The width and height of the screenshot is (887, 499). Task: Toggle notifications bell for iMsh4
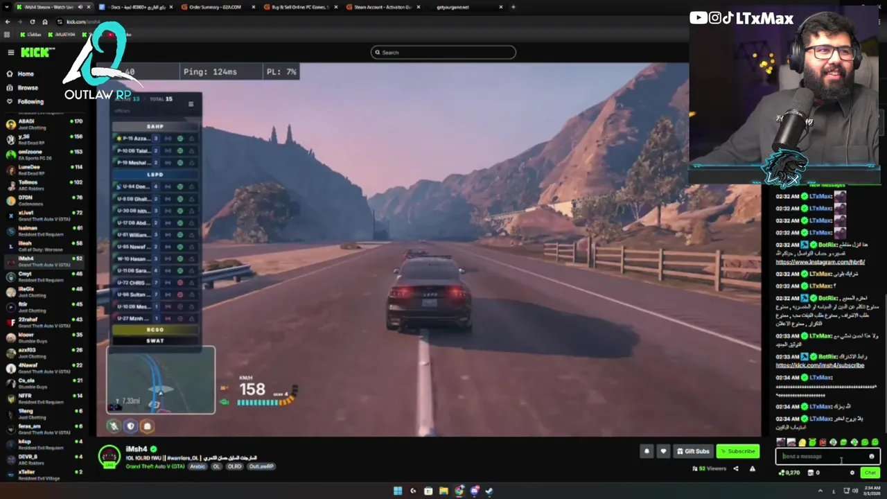pyautogui.click(x=647, y=451)
